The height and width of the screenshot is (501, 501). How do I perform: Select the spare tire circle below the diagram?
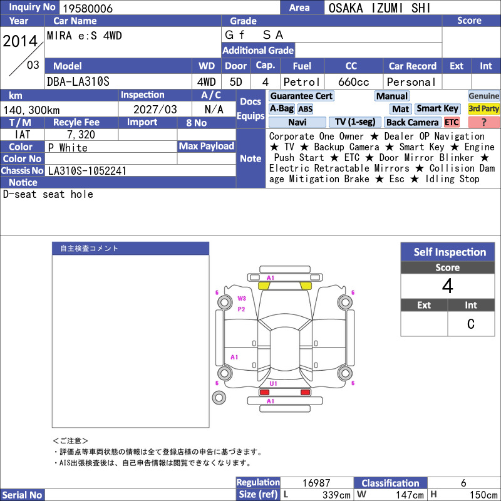point(219,398)
